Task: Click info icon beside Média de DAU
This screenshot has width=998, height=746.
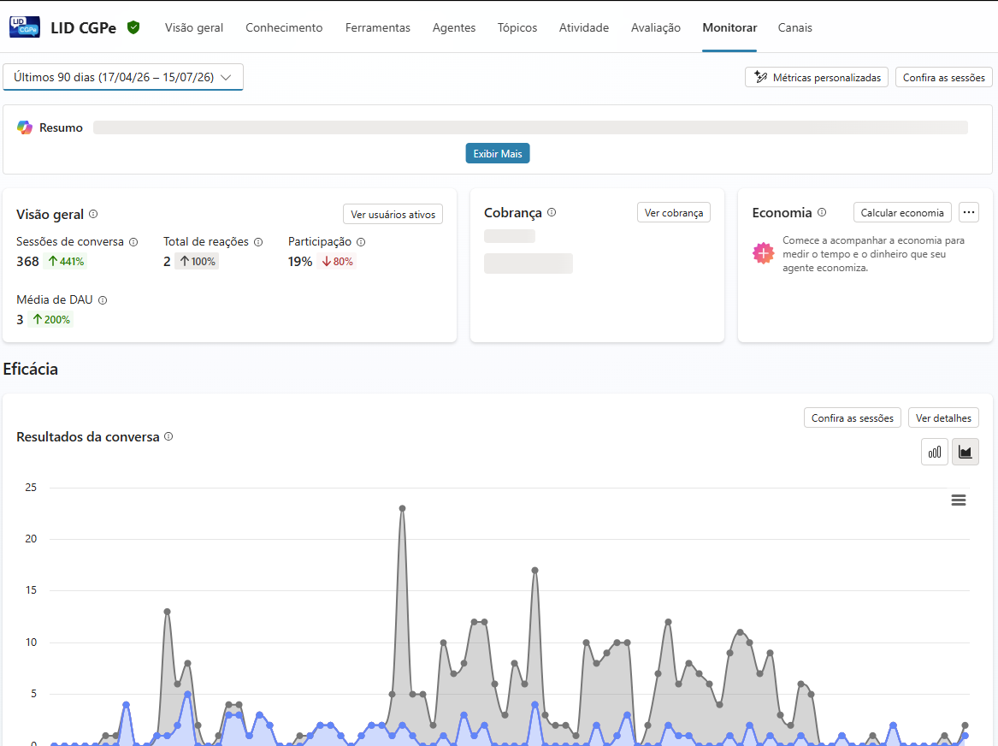Action: click(x=103, y=299)
